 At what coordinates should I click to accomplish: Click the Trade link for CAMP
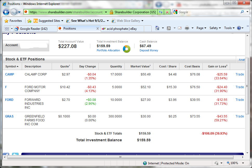click(x=240, y=74)
